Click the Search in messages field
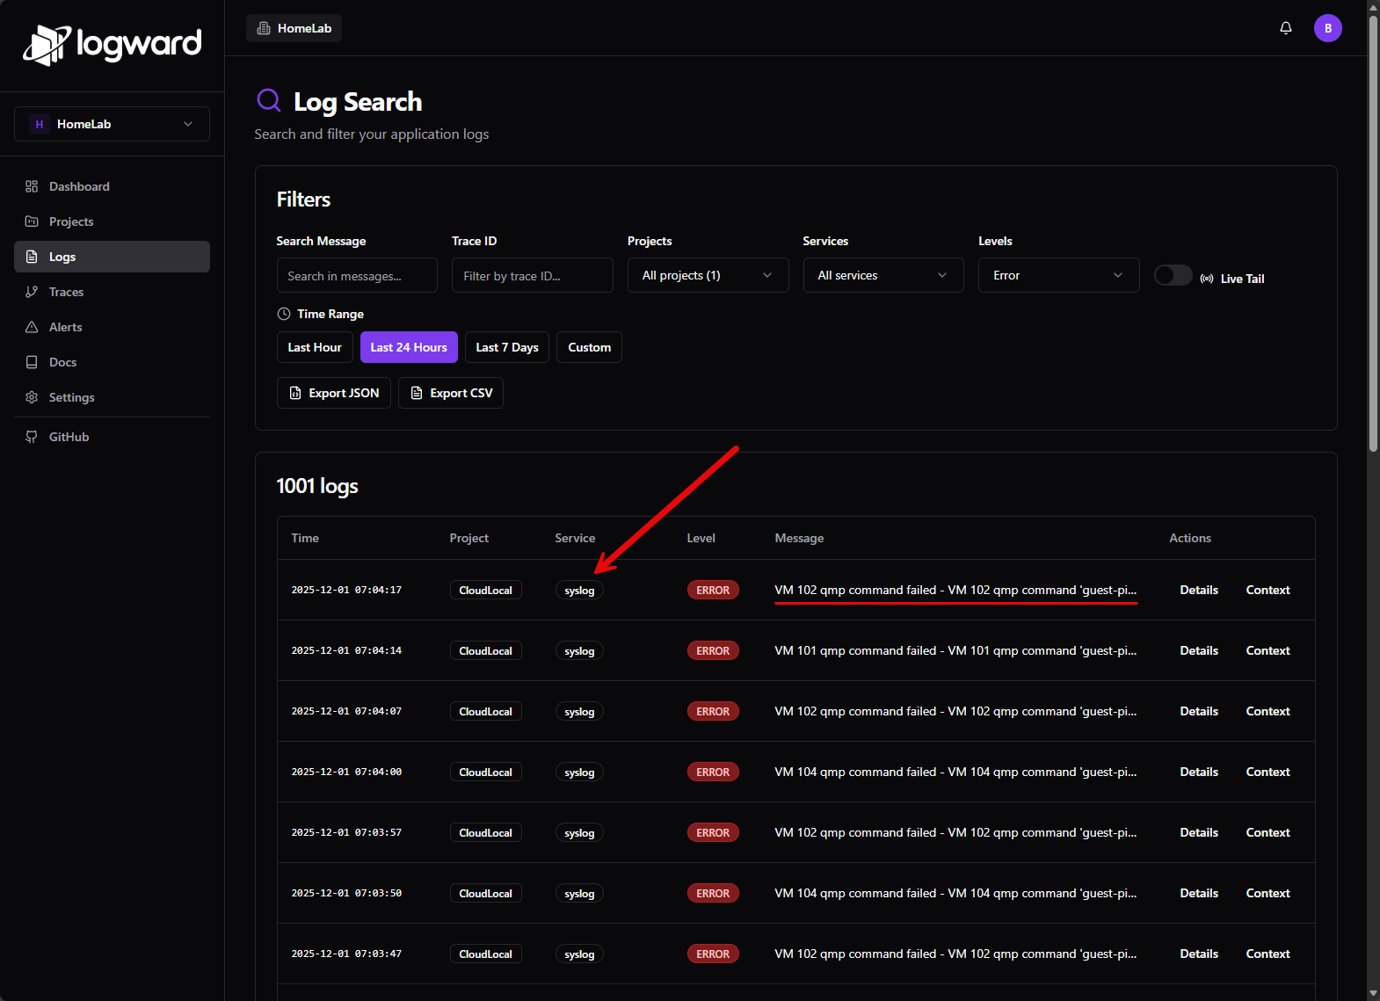Viewport: 1380px width, 1001px height. click(357, 276)
